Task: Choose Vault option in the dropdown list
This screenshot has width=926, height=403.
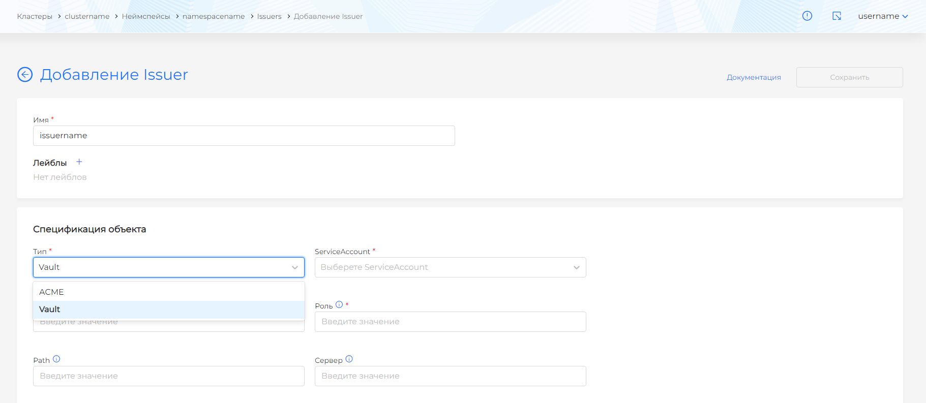Action: pos(50,309)
